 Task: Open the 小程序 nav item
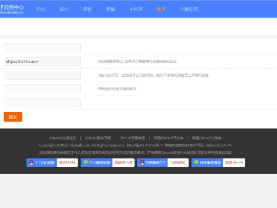(136, 9)
